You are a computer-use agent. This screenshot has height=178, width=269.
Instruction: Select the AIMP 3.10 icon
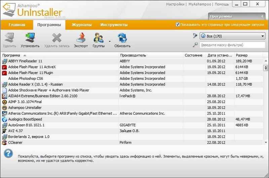[4, 102]
